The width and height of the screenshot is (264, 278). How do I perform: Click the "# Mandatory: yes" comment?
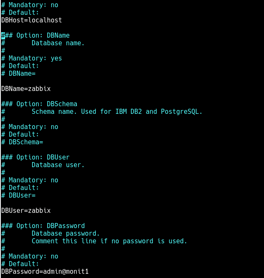pos(31,58)
